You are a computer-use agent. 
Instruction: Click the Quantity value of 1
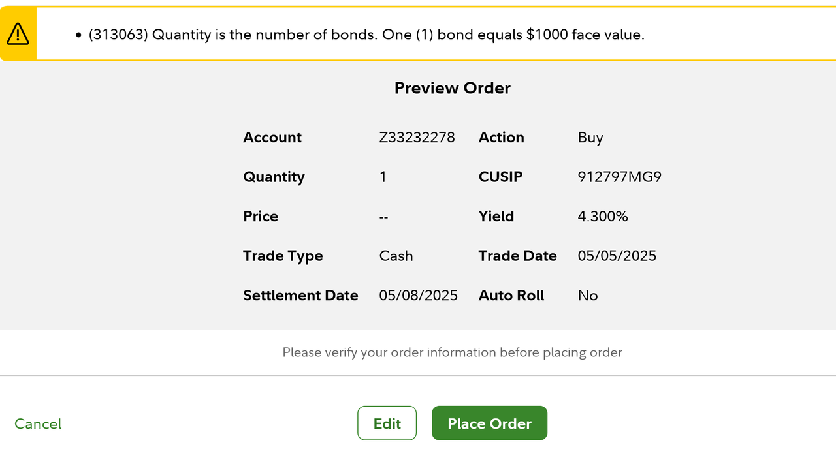tap(383, 177)
